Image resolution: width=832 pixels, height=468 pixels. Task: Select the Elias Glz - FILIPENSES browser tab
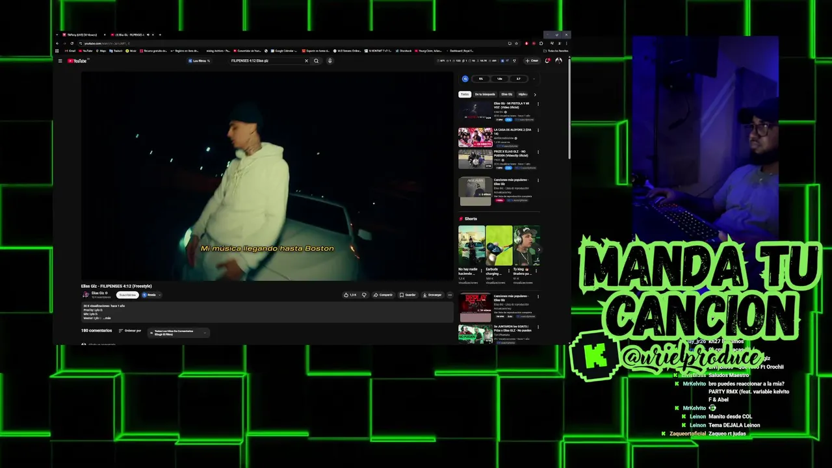tap(132, 34)
